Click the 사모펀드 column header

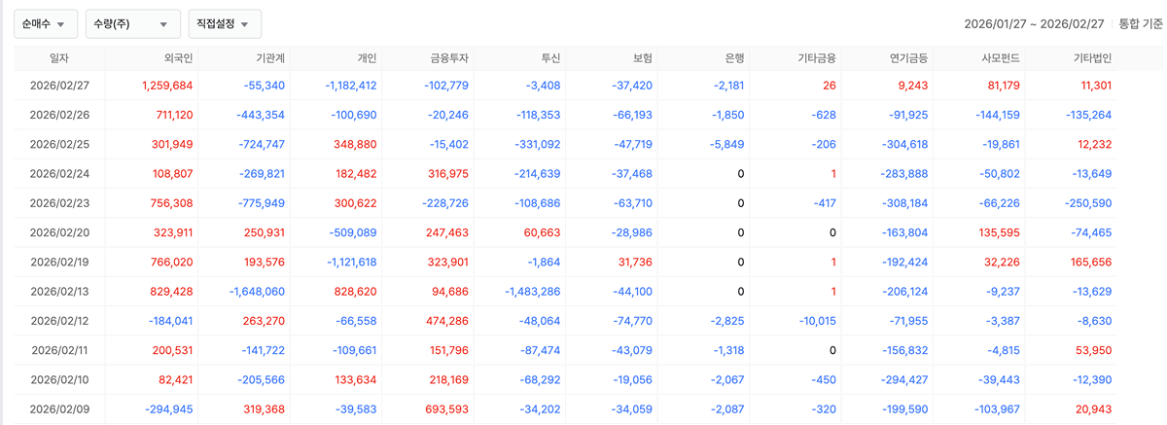click(1000, 58)
